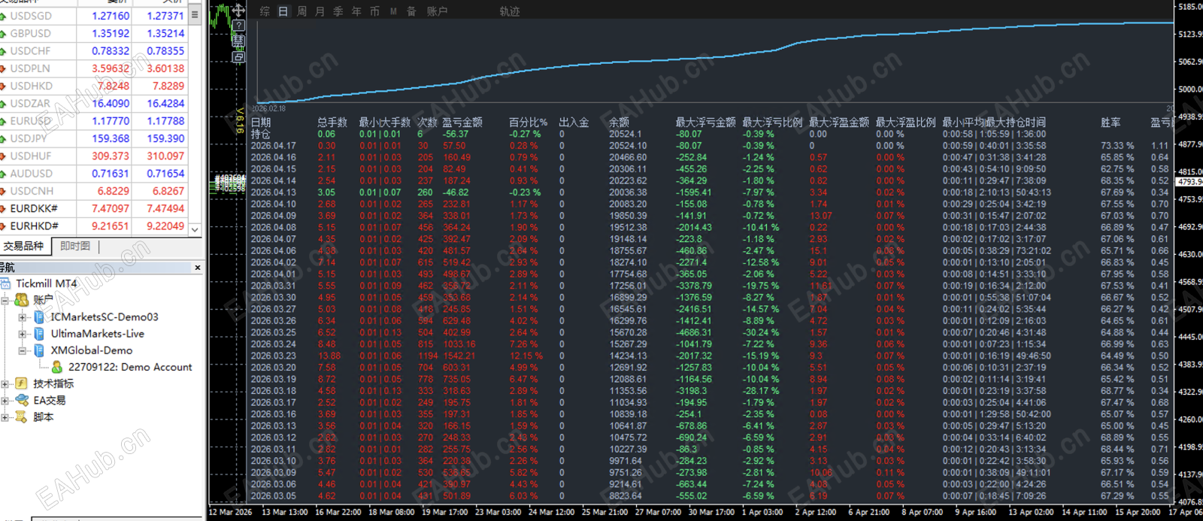Expand the 技术指标 indicators node

pos(5,383)
